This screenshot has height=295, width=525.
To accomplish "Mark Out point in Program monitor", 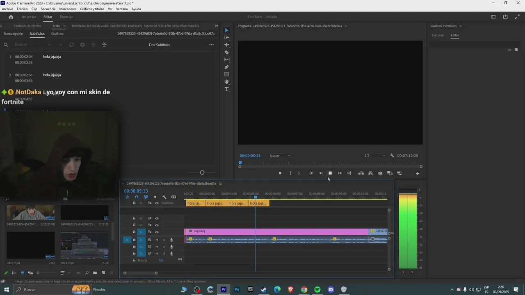I will [x=299, y=173].
